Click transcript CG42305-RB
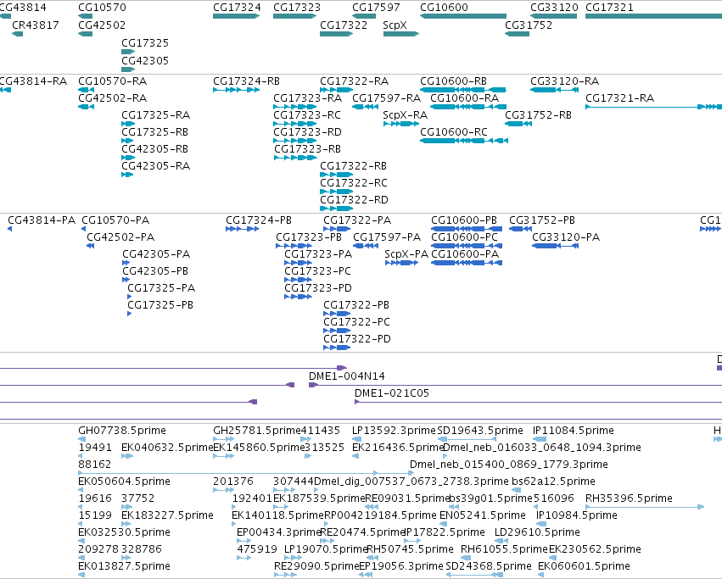 [154, 149]
